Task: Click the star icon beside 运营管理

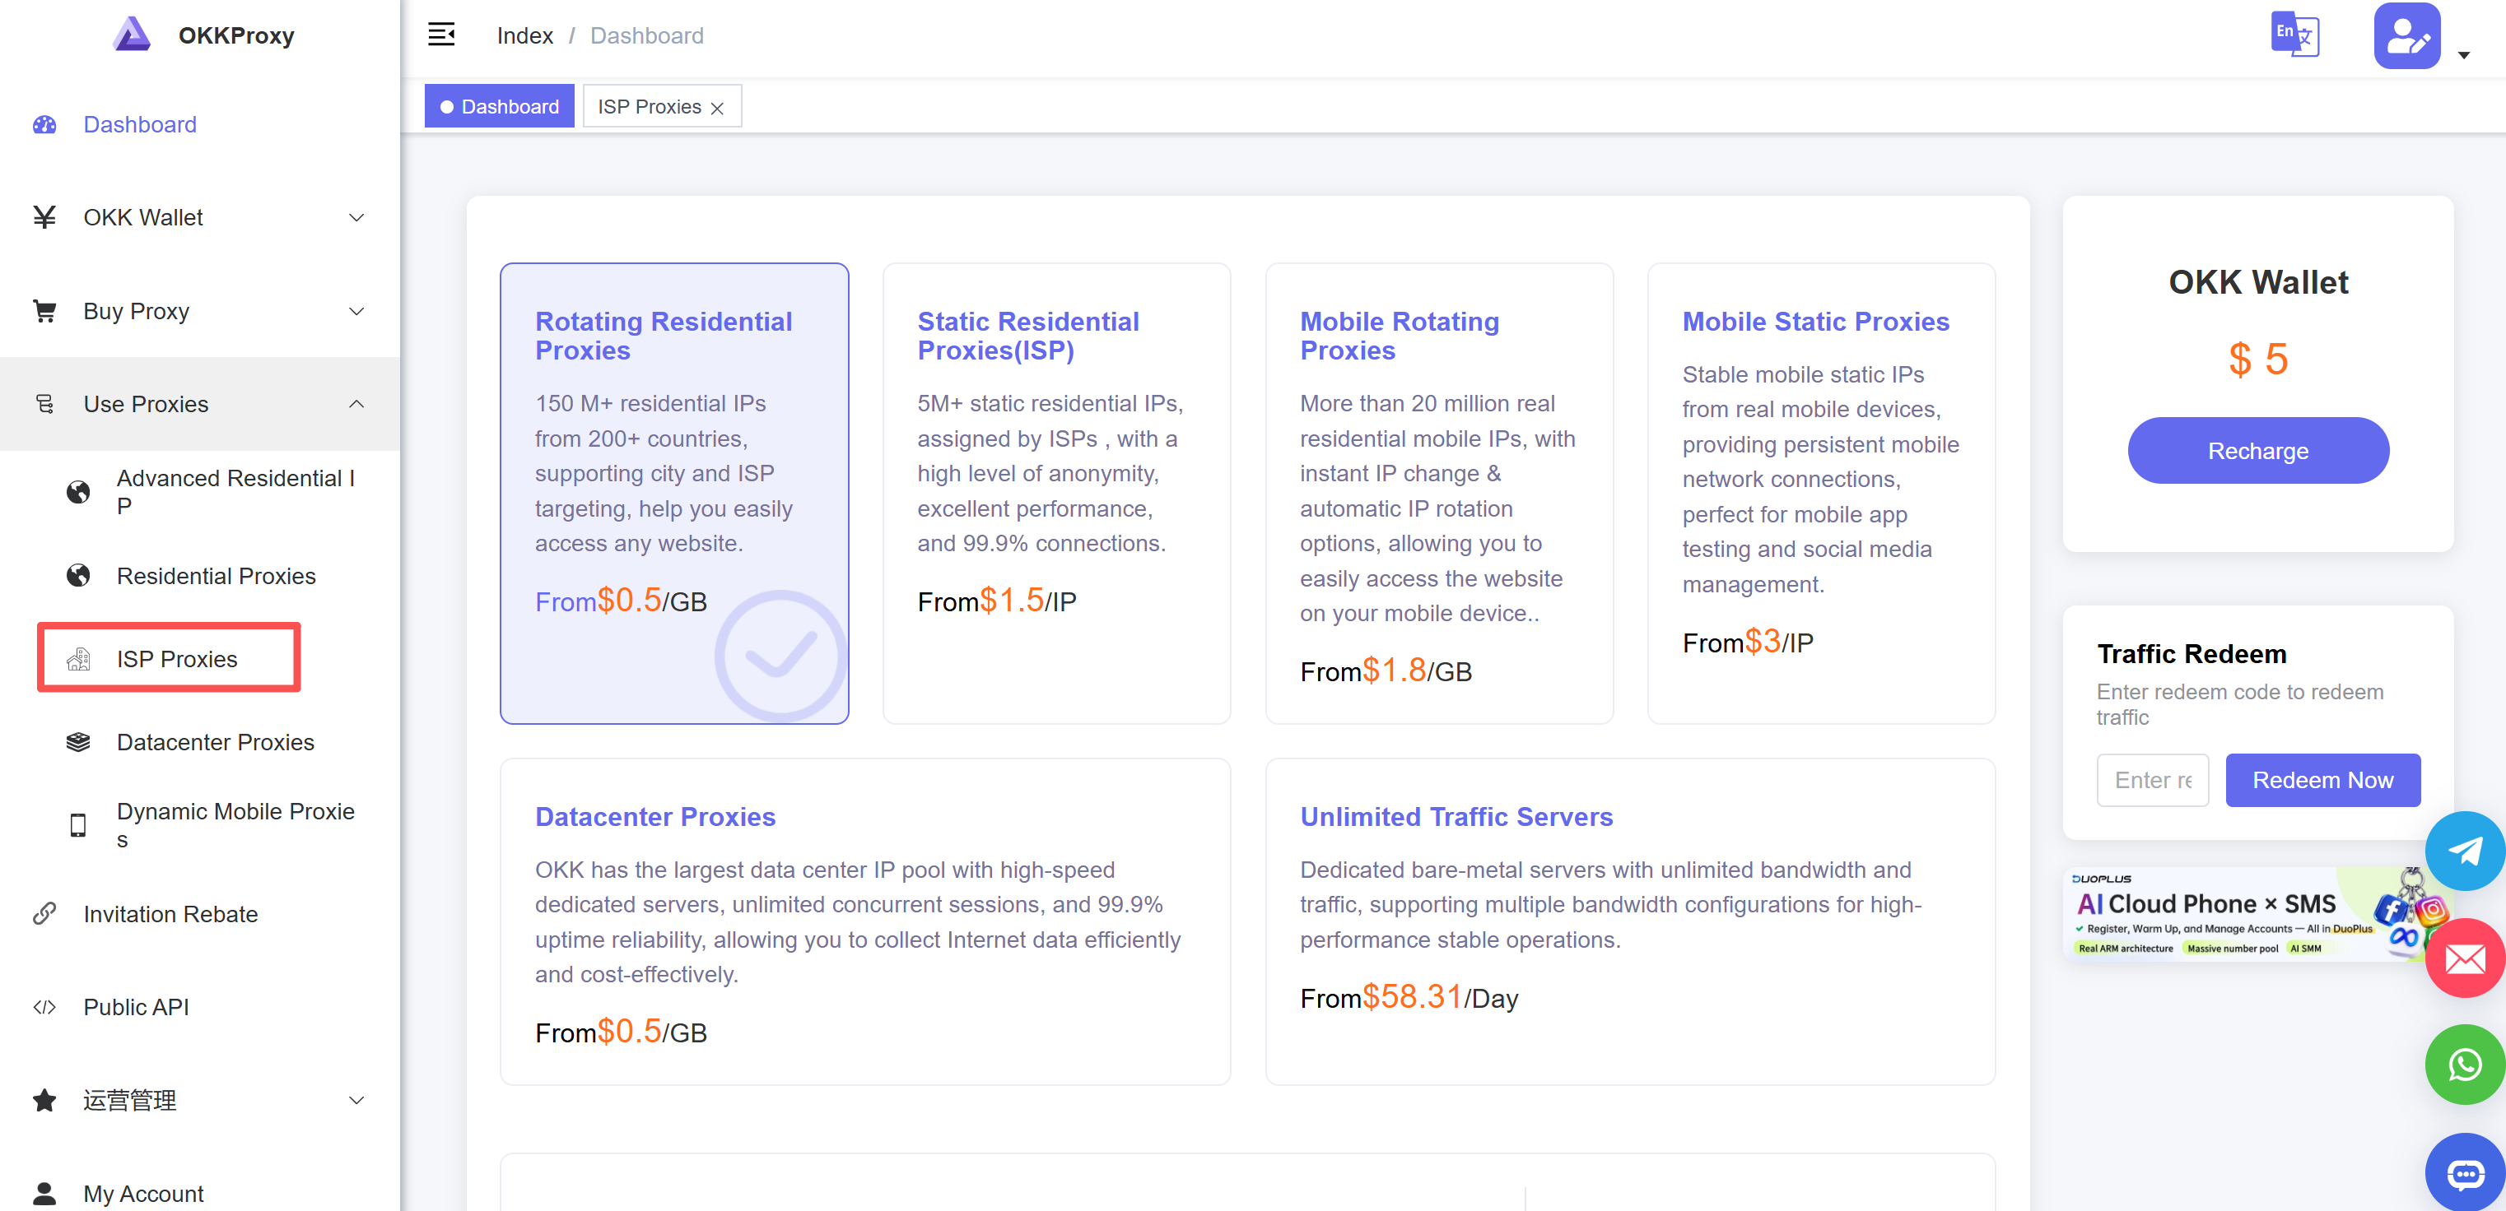Action: pyautogui.click(x=44, y=1100)
